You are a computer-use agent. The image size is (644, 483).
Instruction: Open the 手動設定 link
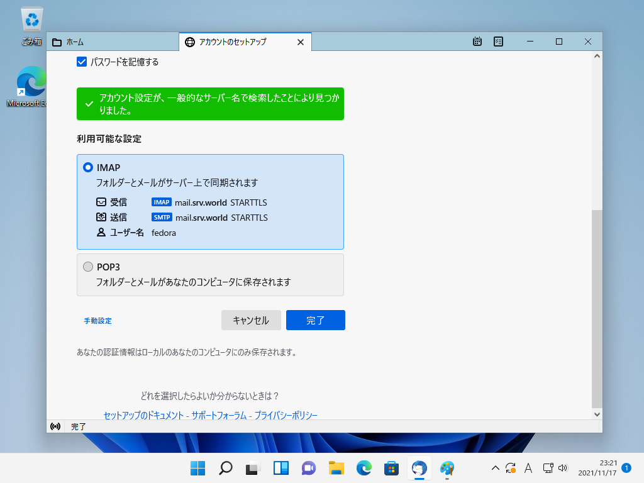tap(97, 321)
